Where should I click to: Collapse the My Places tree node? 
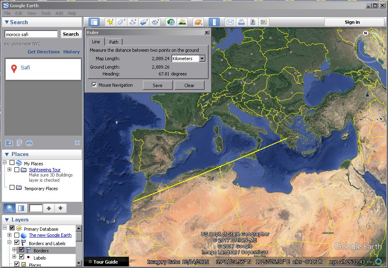point(5,162)
